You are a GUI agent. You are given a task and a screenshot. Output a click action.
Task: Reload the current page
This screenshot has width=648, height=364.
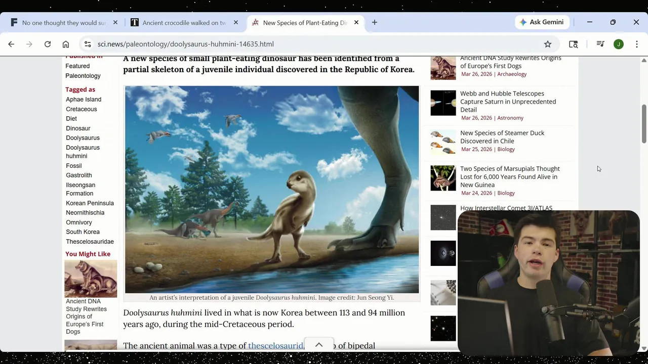point(48,44)
